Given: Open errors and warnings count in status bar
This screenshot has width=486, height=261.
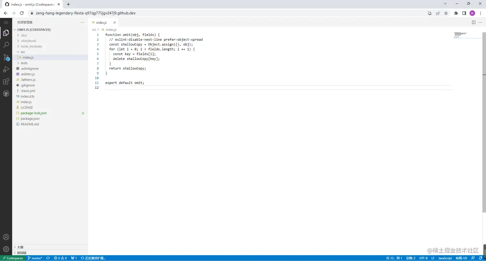Looking at the screenshot, I should (60, 258).
